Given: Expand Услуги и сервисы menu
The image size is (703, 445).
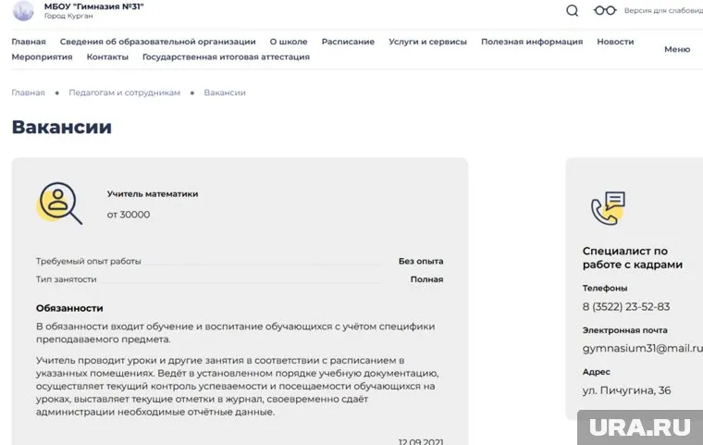Looking at the screenshot, I should coord(427,42).
